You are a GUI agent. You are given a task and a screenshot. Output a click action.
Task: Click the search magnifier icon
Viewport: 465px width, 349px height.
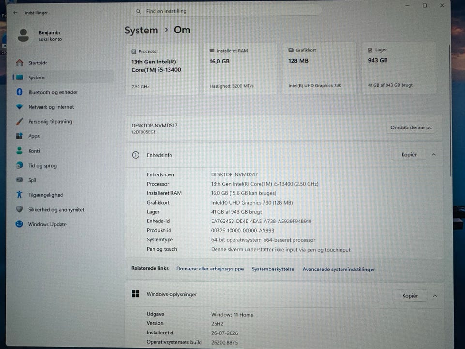[x=139, y=11]
